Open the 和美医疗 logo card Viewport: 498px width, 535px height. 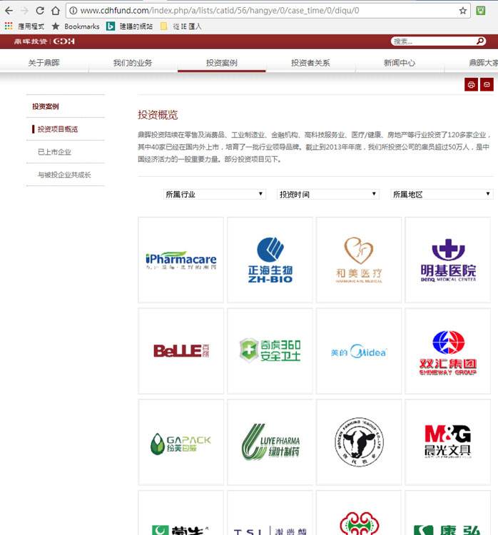pyautogui.click(x=359, y=260)
